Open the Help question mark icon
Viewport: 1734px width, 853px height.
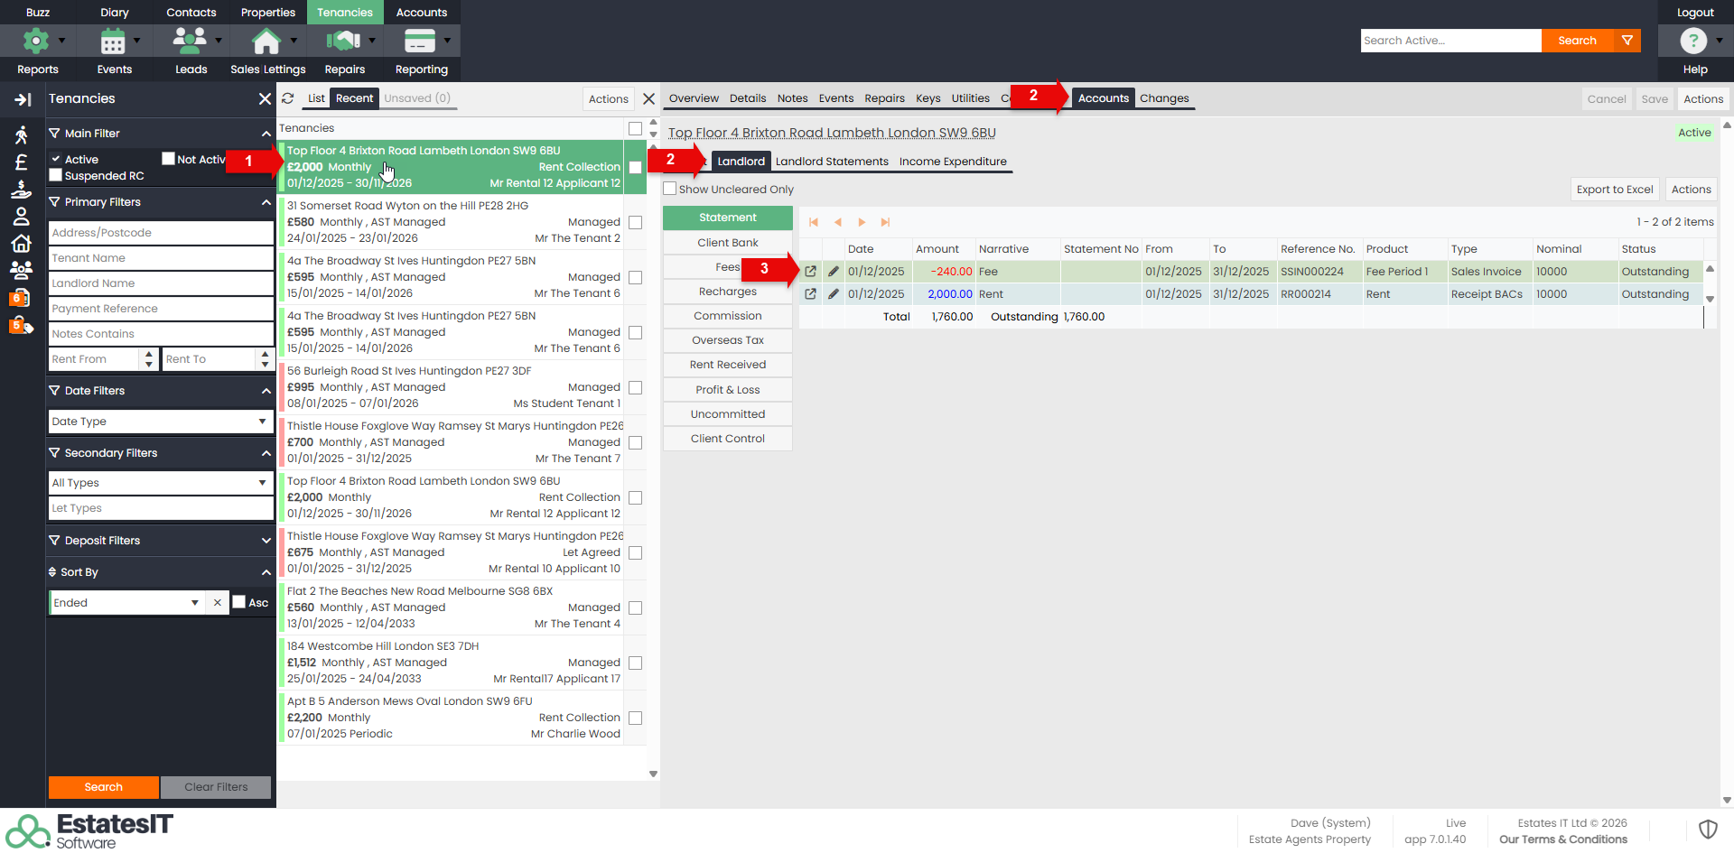1693,41
